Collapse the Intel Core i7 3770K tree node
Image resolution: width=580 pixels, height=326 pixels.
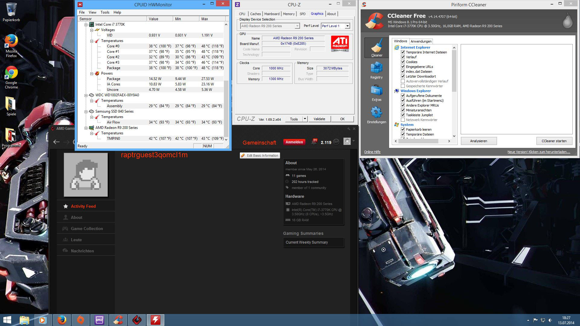(86, 24)
